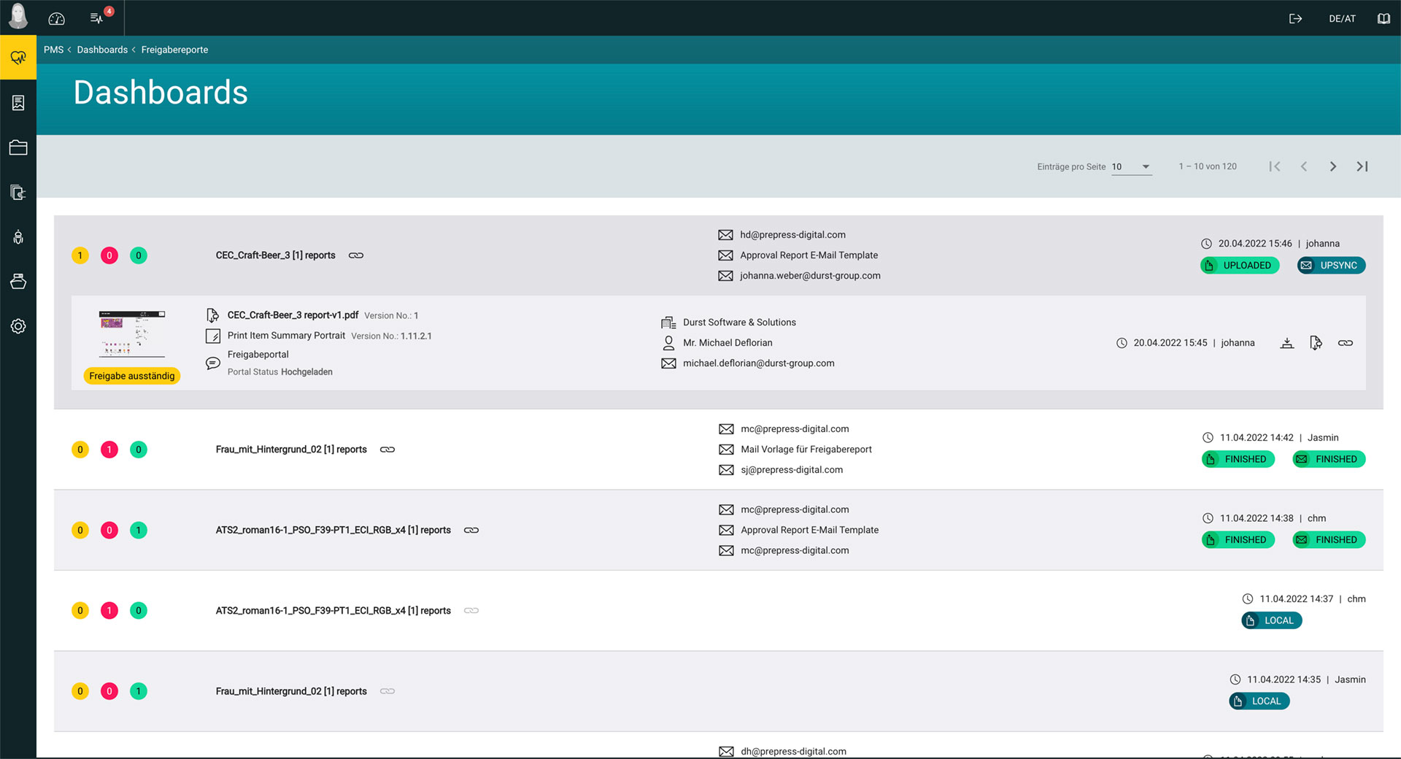1401x759 pixels.
Task: Go to next page of entries
Action: [x=1332, y=167]
